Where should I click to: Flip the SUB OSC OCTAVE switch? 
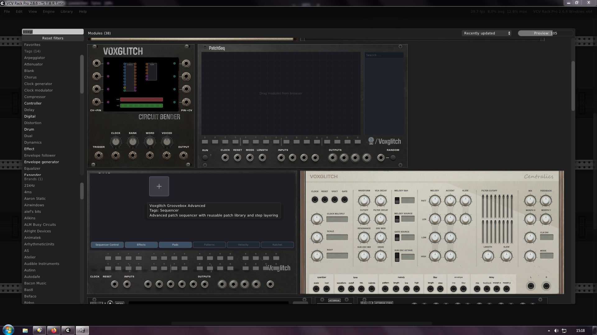click(x=397, y=257)
